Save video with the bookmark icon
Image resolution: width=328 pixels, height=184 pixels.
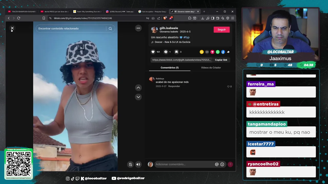(176, 52)
